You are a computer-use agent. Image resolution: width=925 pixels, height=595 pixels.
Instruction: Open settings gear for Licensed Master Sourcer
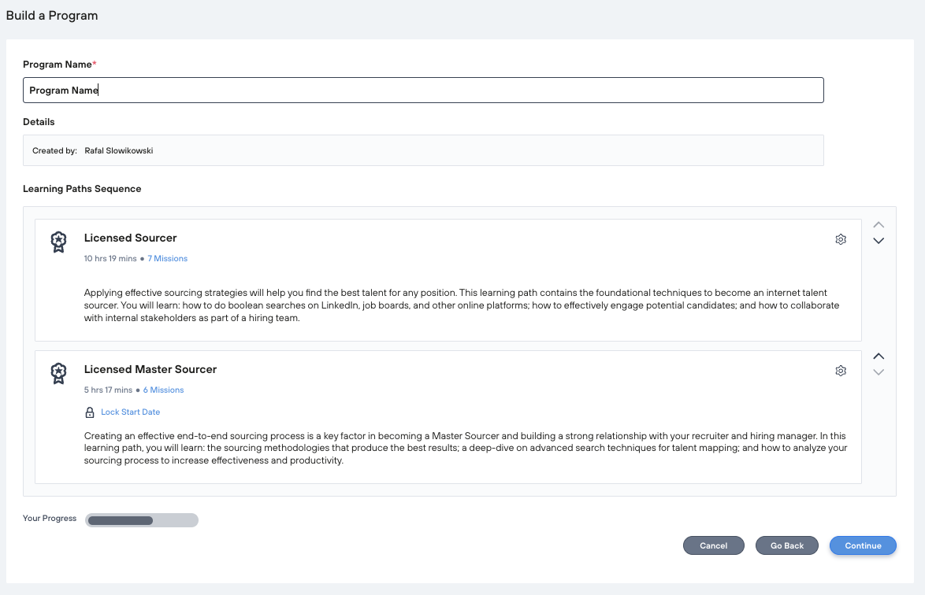pos(841,371)
